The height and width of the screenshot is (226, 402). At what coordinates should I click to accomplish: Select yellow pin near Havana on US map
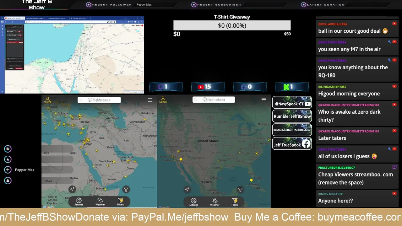[251, 180]
